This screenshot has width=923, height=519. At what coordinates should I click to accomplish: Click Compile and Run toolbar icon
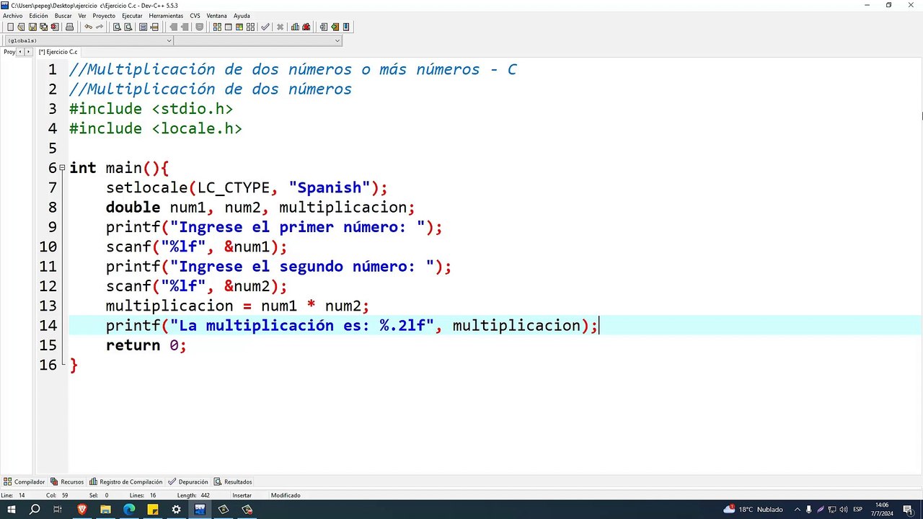239,27
